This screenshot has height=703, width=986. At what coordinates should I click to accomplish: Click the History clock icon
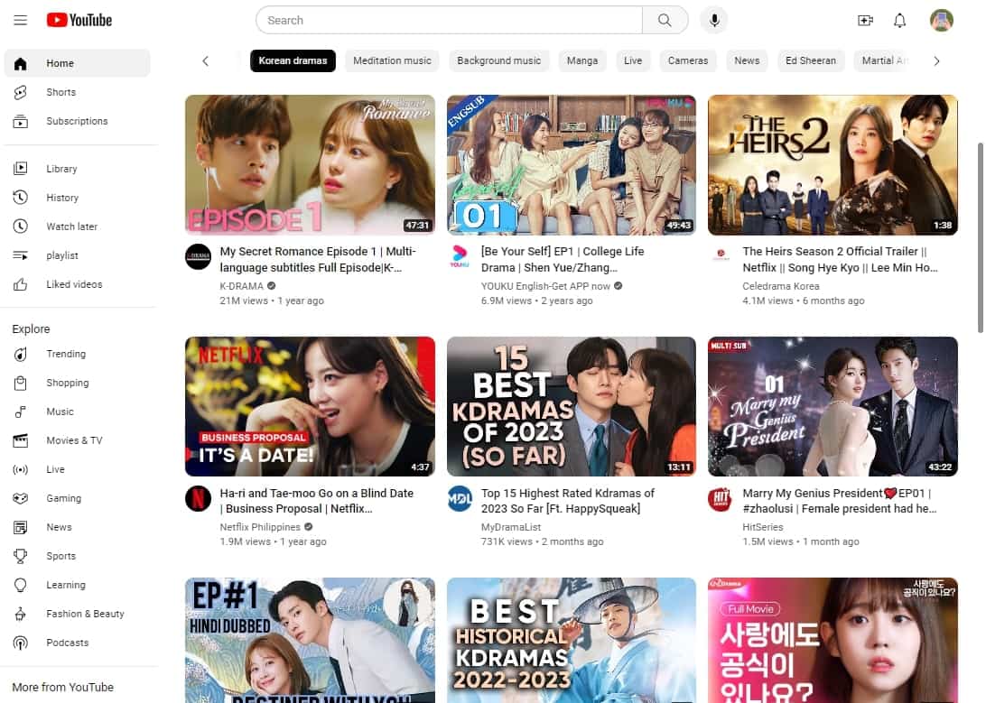point(20,198)
